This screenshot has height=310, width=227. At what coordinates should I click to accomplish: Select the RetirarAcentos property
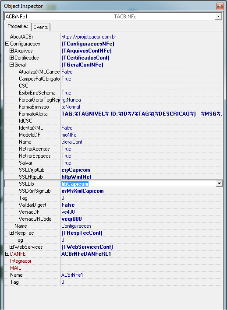point(34,149)
